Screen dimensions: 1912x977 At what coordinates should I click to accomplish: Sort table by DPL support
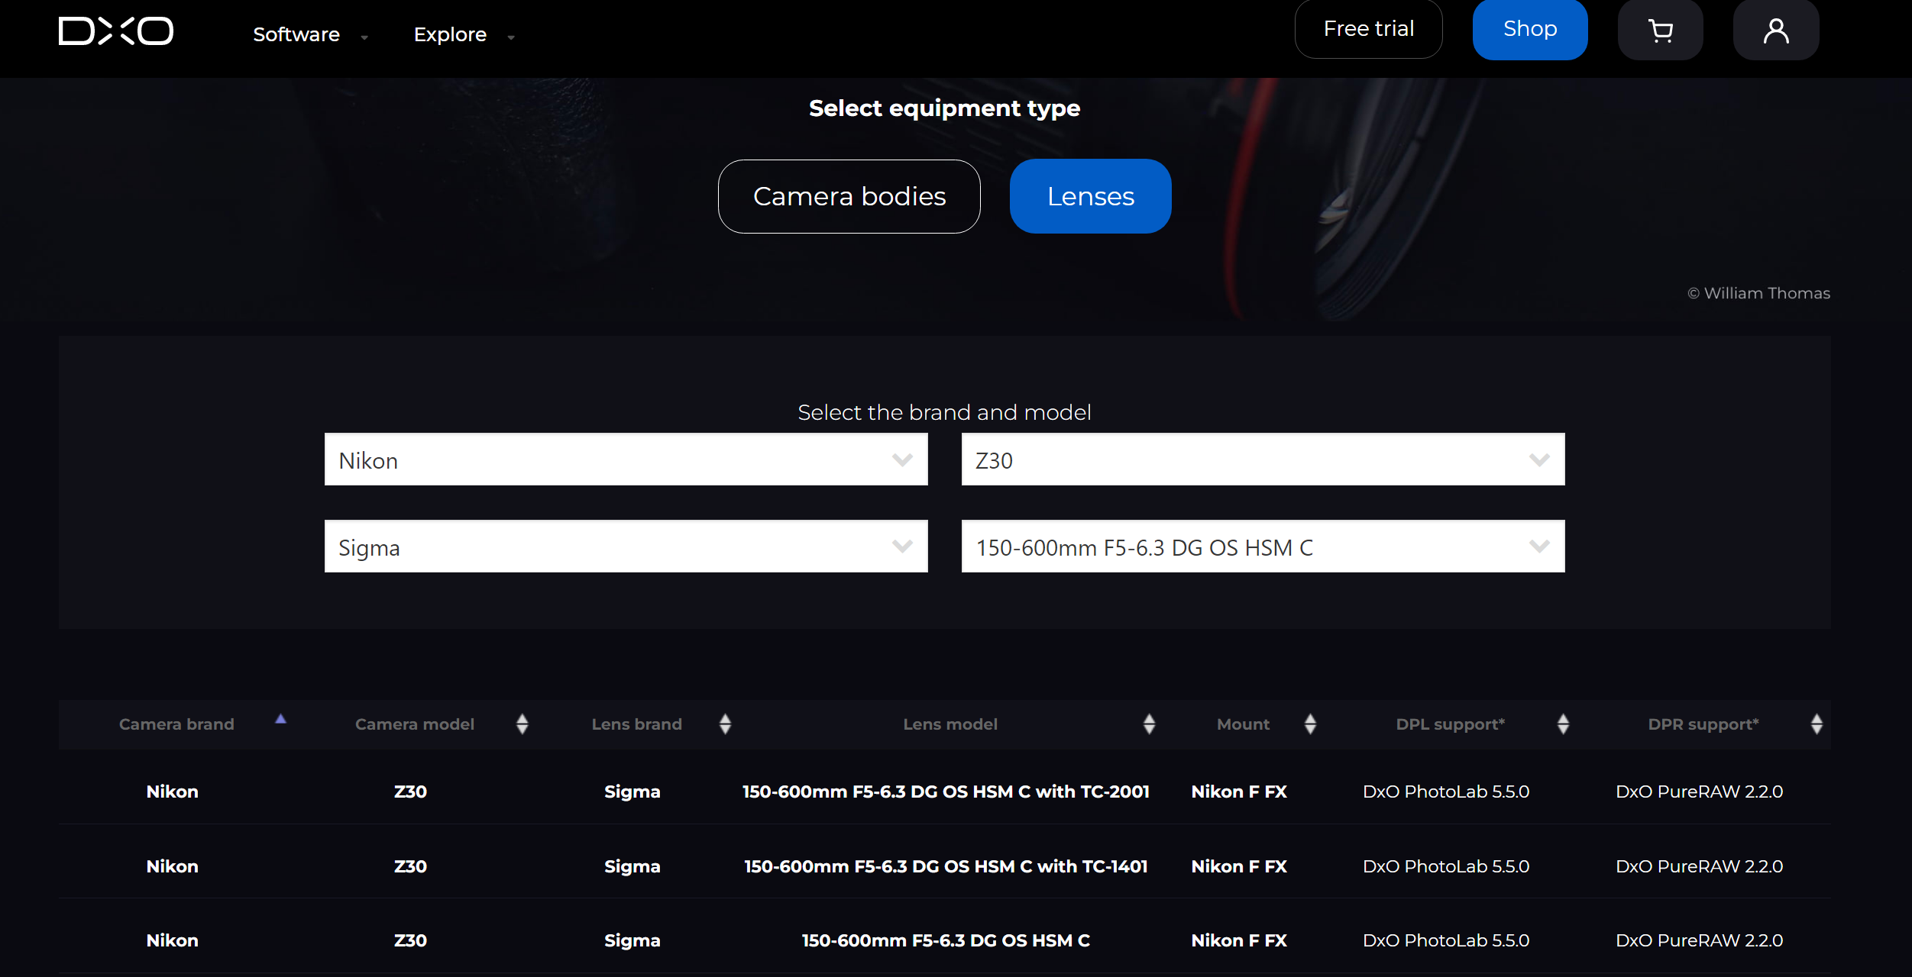coord(1563,724)
